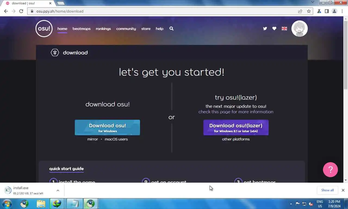Click the pink question mark help bubble
The height and width of the screenshot is (209, 348).
coord(330,170)
